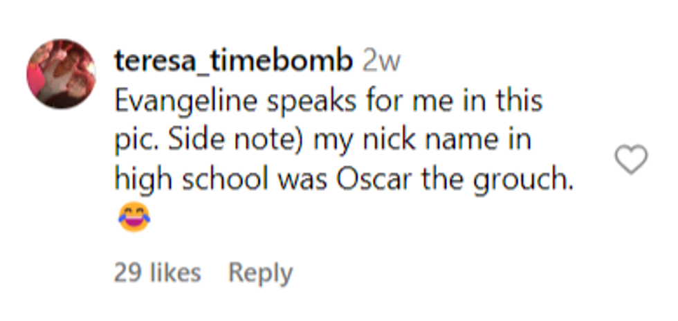Click the laughing crying emoji in the comment
The height and width of the screenshot is (321, 678).
click(134, 217)
